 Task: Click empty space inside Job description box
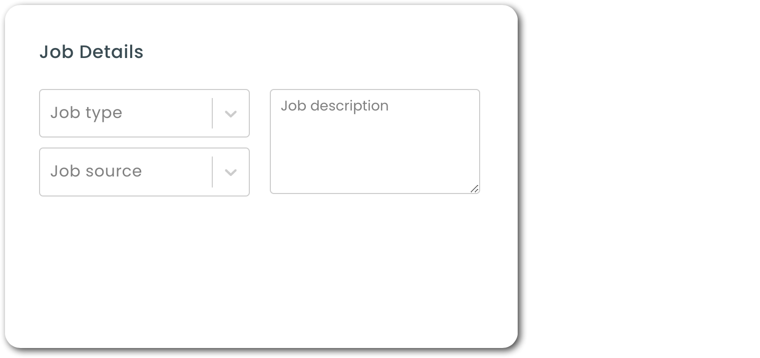[374, 155]
